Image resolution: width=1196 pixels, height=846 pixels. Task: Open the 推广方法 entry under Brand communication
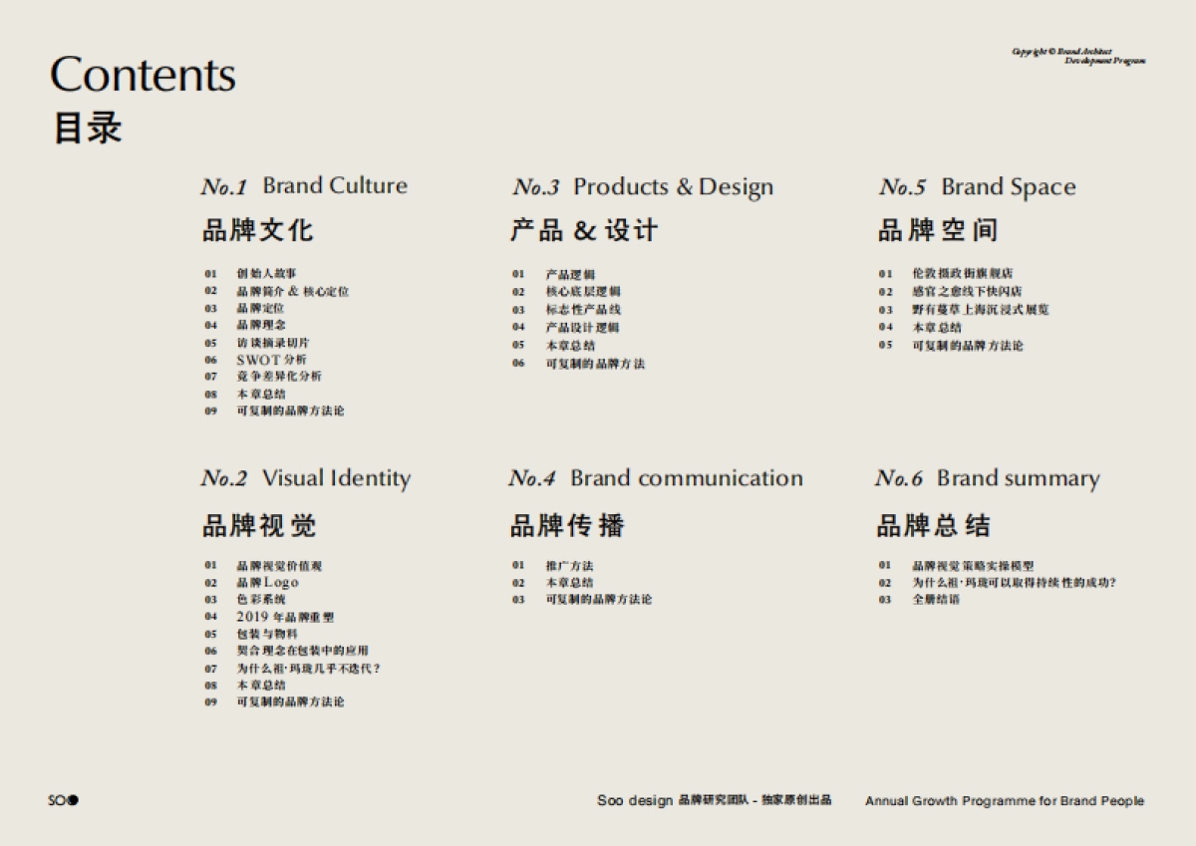click(x=569, y=566)
